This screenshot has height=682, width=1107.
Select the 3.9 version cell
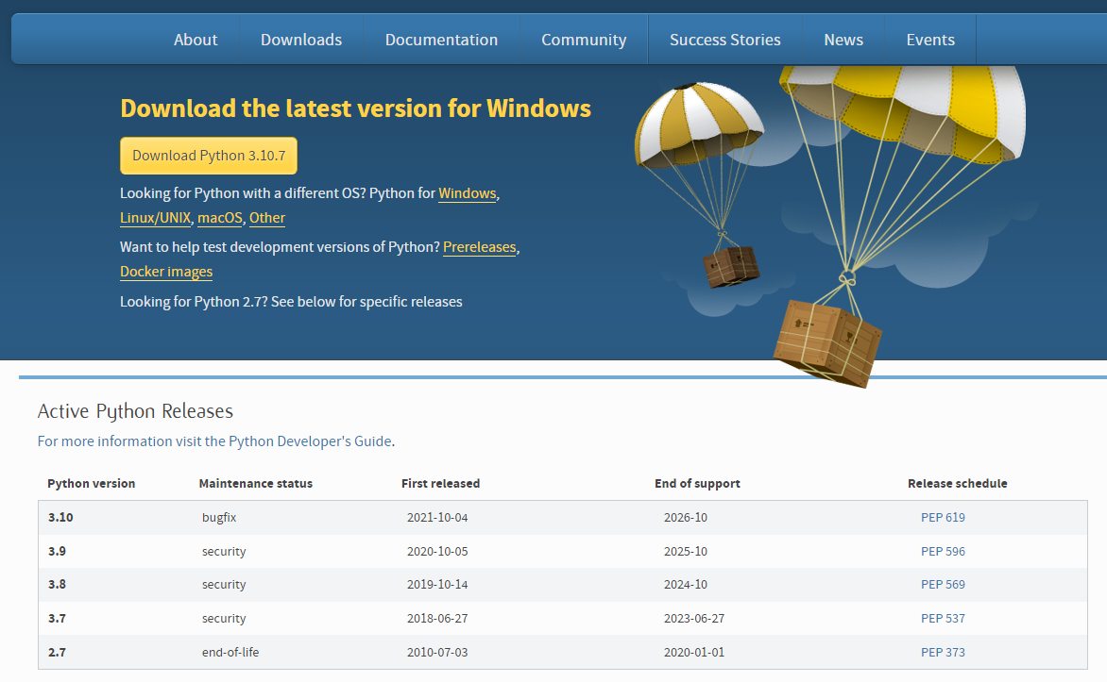[x=58, y=551]
